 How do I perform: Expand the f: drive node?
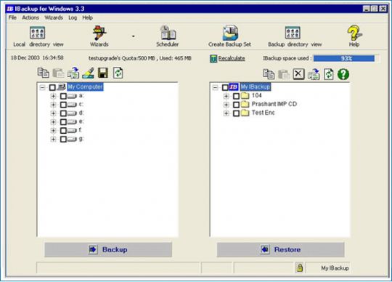(53, 130)
